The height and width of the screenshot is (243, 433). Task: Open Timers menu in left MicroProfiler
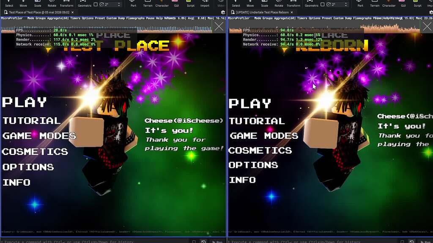[x=75, y=18]
